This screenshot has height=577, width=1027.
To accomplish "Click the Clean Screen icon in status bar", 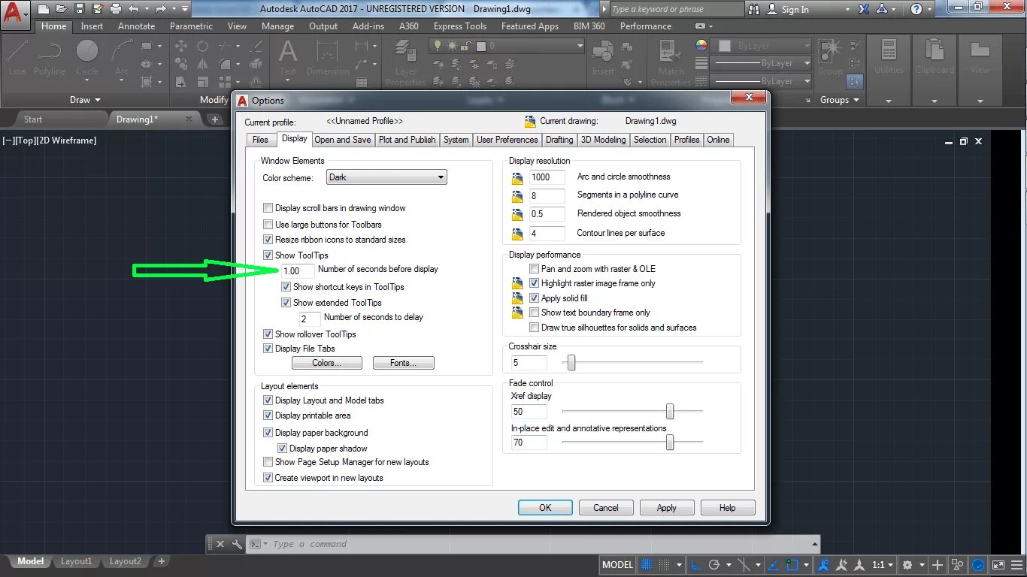I will (998, 564).
